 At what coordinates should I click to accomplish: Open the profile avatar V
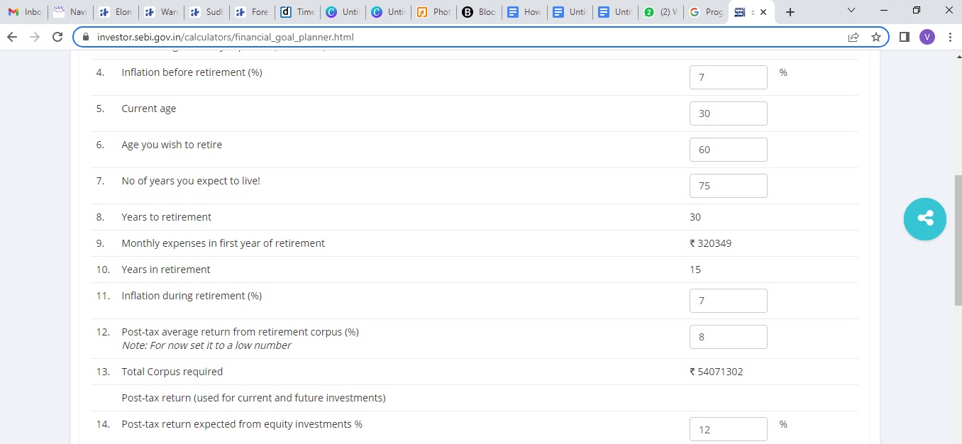pos(927,37)
